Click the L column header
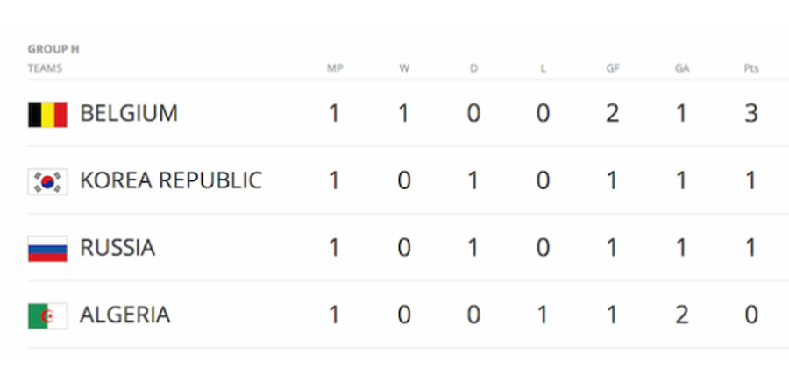This screenshot has height=382, width=789. (x=543, y=68)
